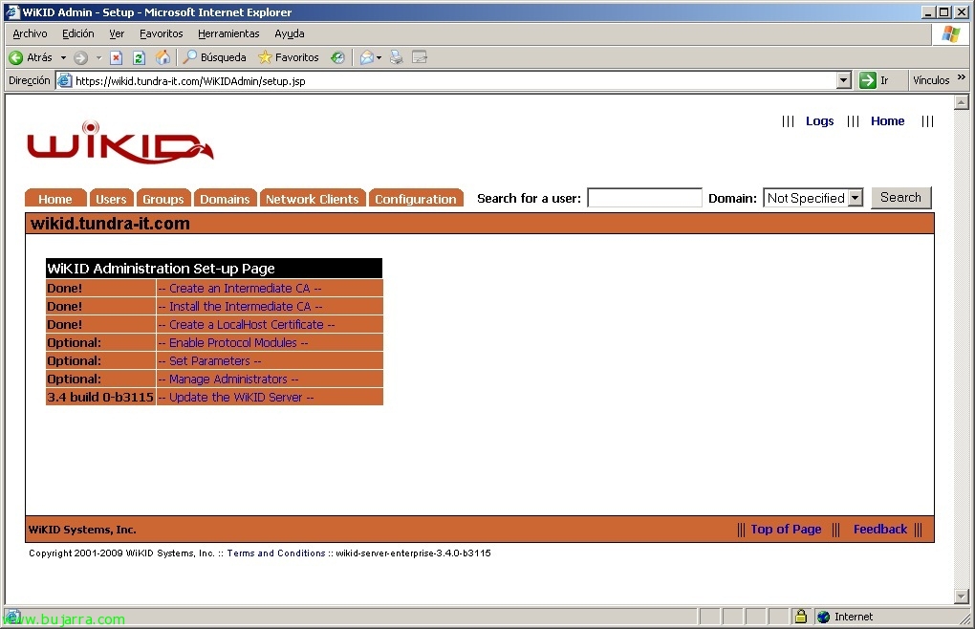Screen dimensions: 975x629
Task: Stop page loading with the red X icon
Action: pyautogui.click(x=116, y=57)
